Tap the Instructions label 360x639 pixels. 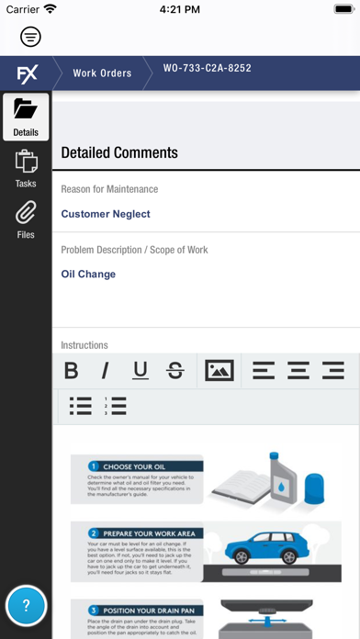(x=84, y=345)
